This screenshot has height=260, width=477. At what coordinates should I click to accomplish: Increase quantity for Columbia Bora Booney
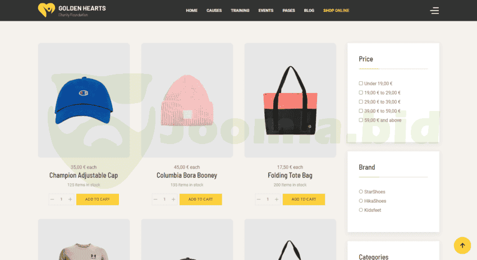pos(173,199)
